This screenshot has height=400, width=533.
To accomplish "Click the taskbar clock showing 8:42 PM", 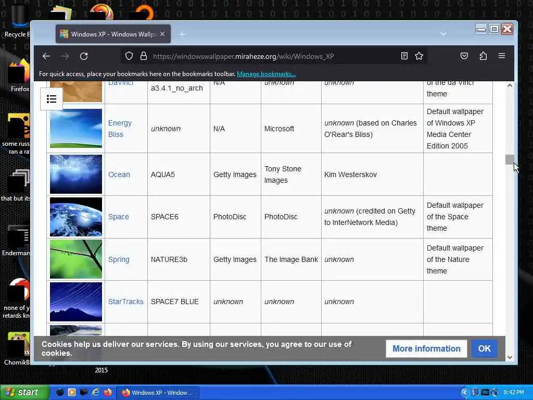I will coord(514,393).
